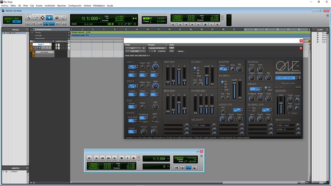Open the Inst 1 track selector in plugin window

pyautogui.click(x=133, y=48)
